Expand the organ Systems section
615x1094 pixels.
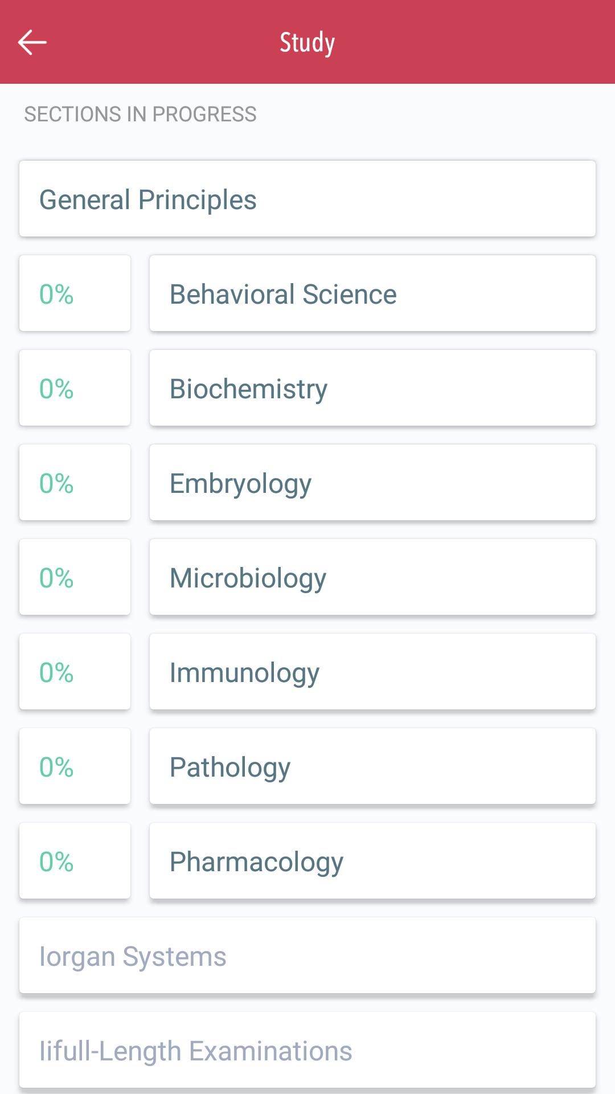click(307, 956)
